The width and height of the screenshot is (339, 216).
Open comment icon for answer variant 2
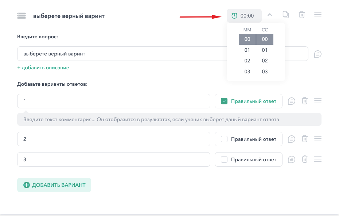pyautogui.click(x=292, y=139)
